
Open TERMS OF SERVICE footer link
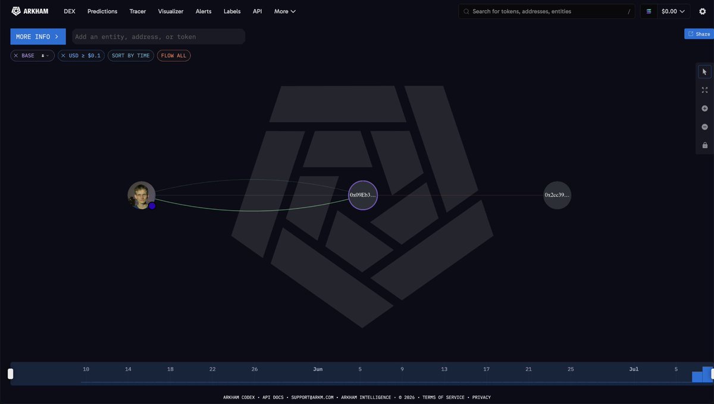[444, 397]
